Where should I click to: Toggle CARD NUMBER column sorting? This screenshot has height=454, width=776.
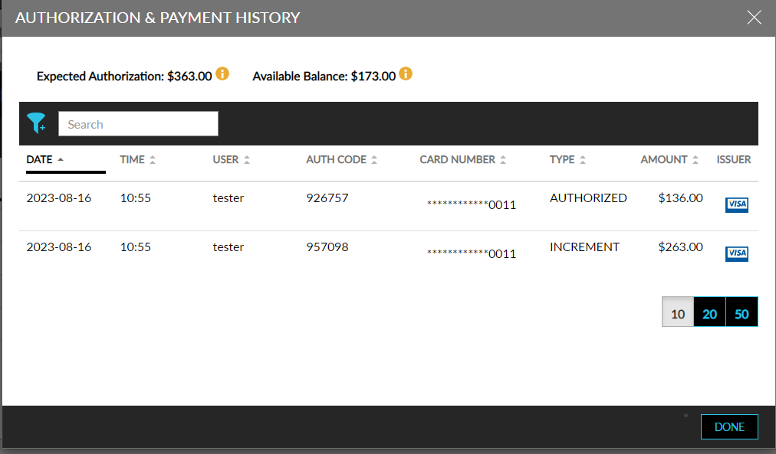point(503,159)
